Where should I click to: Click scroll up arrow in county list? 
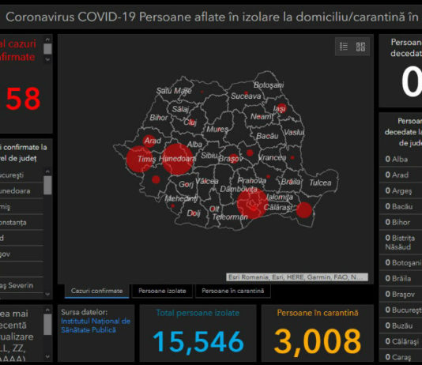coord(47,171)
